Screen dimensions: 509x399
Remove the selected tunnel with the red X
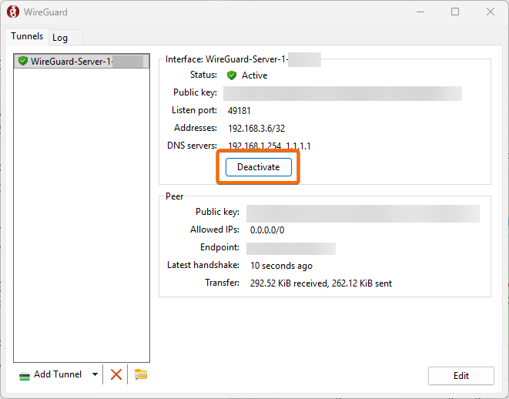click(116, 374)
